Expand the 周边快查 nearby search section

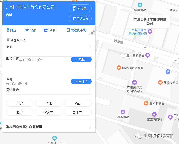click(90, 90)
